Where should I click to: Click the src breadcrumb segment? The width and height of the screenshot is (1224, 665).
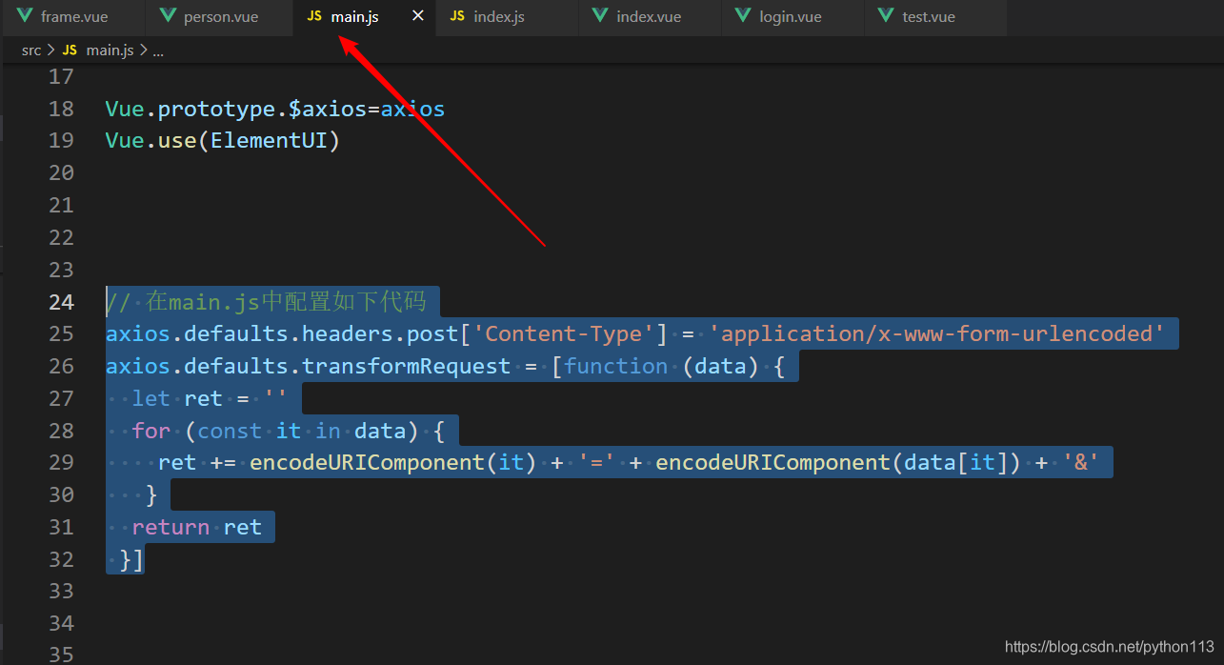(x=31, y=50)
